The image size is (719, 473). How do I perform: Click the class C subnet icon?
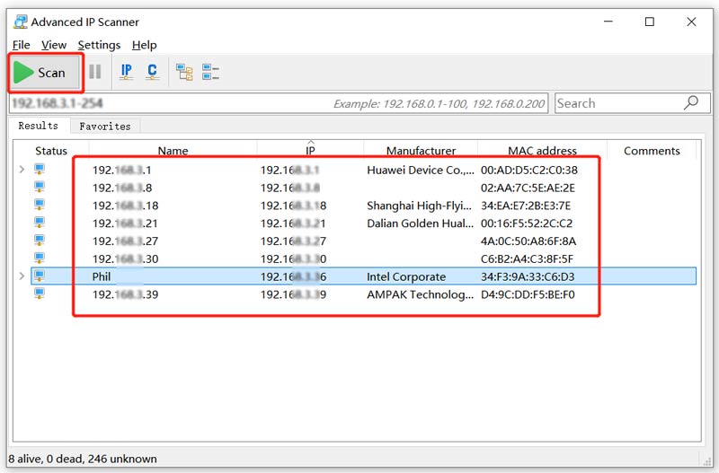point(152,72)
